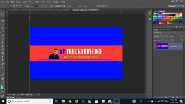
Task: Open the File menu
Action: point(8,2)
